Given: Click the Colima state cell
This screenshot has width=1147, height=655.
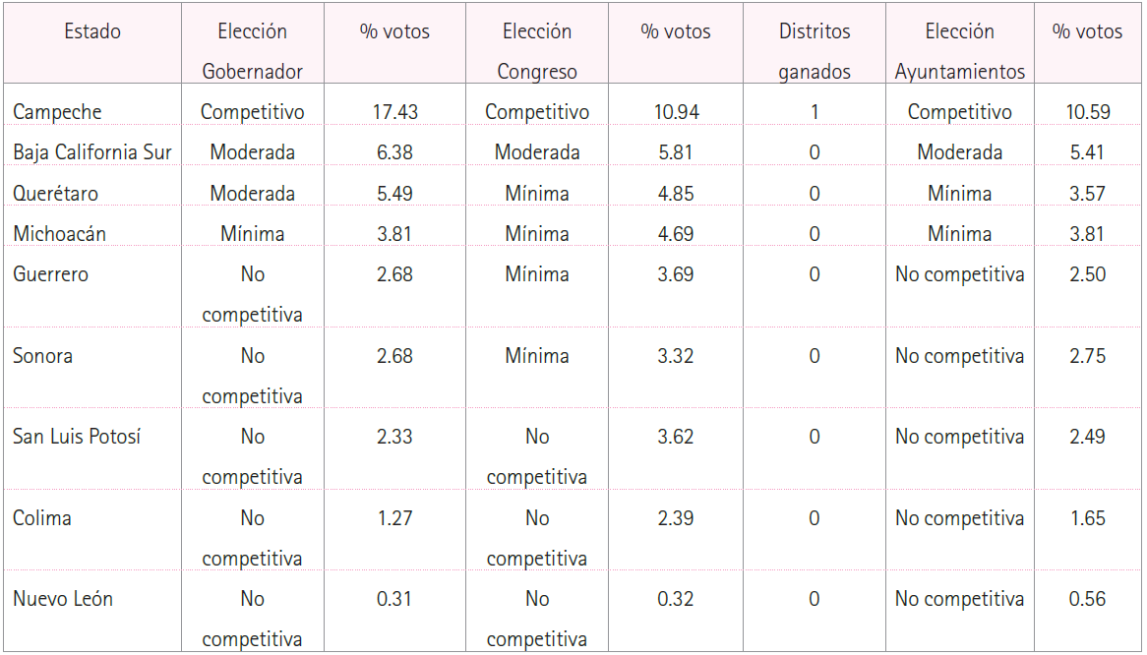Looking at the screenshot, I should pyautogui.click(x=42, y=518).
